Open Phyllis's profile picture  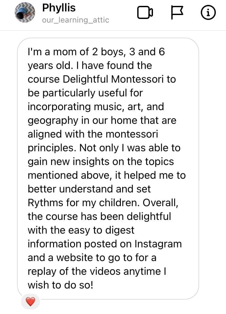click(x=25, y=13)
